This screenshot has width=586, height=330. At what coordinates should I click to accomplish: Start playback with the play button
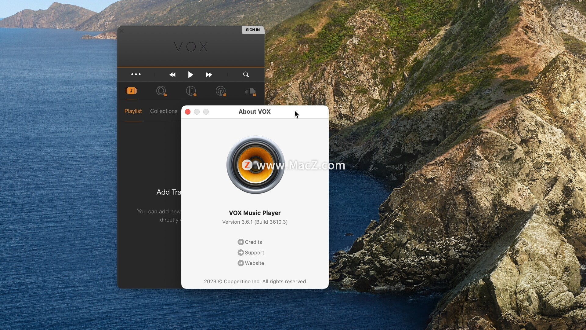pos(190,75)
